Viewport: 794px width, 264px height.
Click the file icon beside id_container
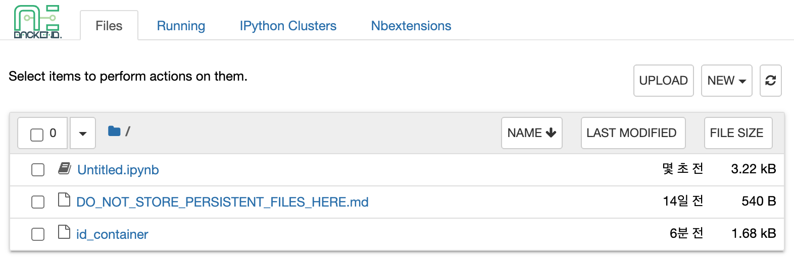point(64,232)
